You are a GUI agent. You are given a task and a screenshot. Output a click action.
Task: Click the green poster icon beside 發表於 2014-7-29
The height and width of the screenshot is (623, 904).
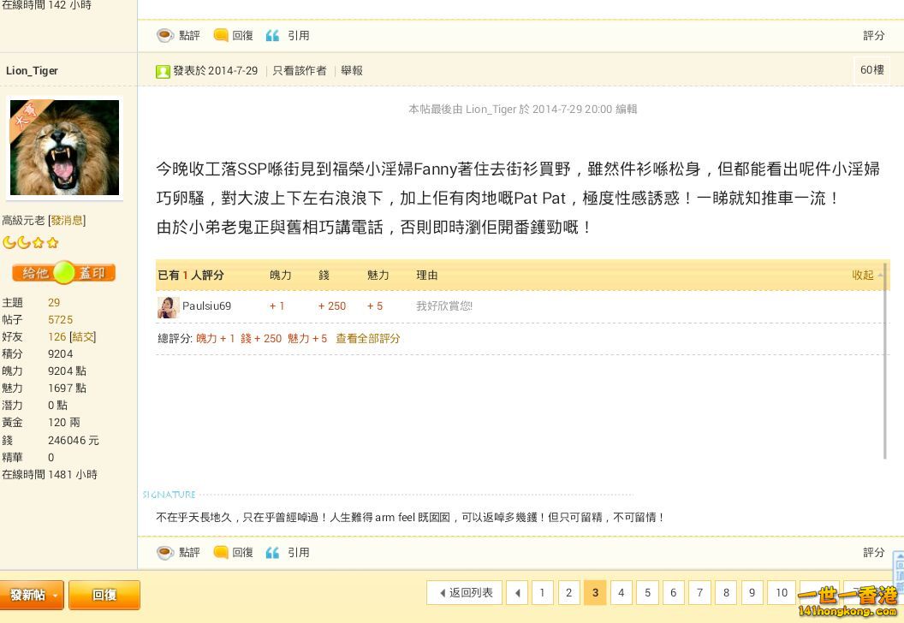[x=163, y=71]
